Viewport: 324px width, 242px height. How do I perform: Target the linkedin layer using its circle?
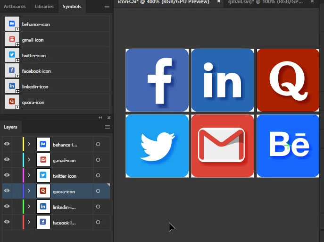pos(98,207)
